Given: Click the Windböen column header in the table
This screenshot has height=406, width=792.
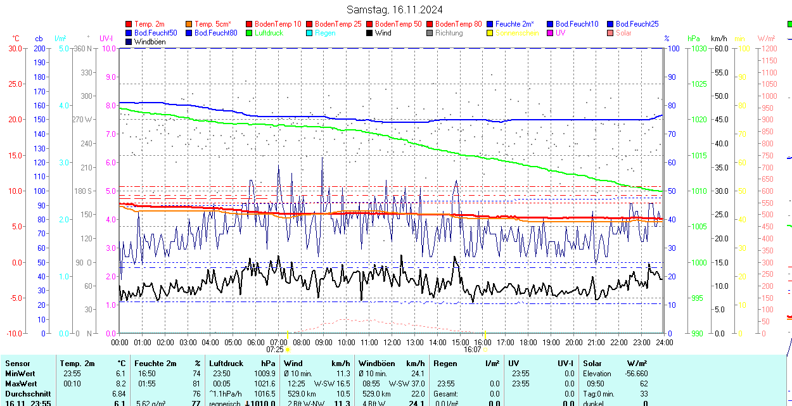Looking at the screenshot, I should point(377,364).
